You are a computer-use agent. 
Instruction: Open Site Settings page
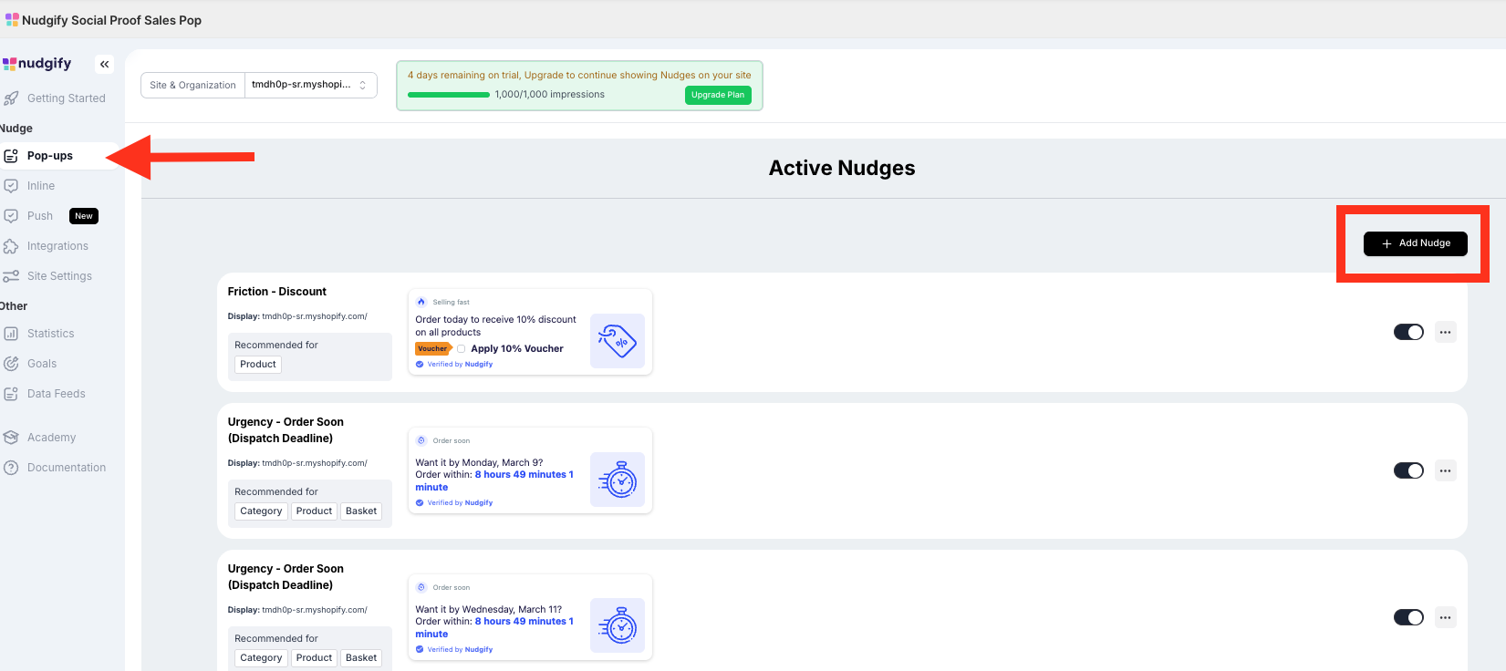[59, 276]
